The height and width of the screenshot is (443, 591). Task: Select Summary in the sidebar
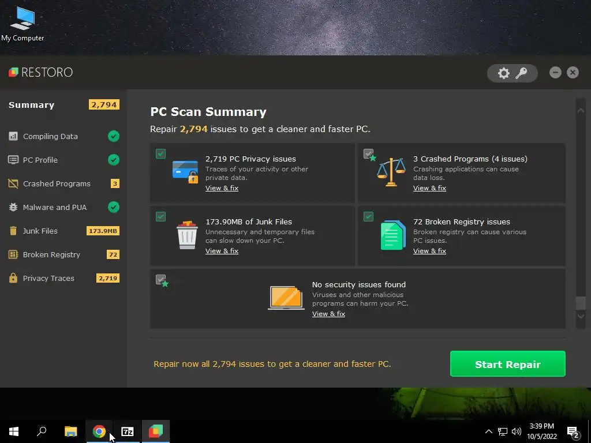pos(32,105)
